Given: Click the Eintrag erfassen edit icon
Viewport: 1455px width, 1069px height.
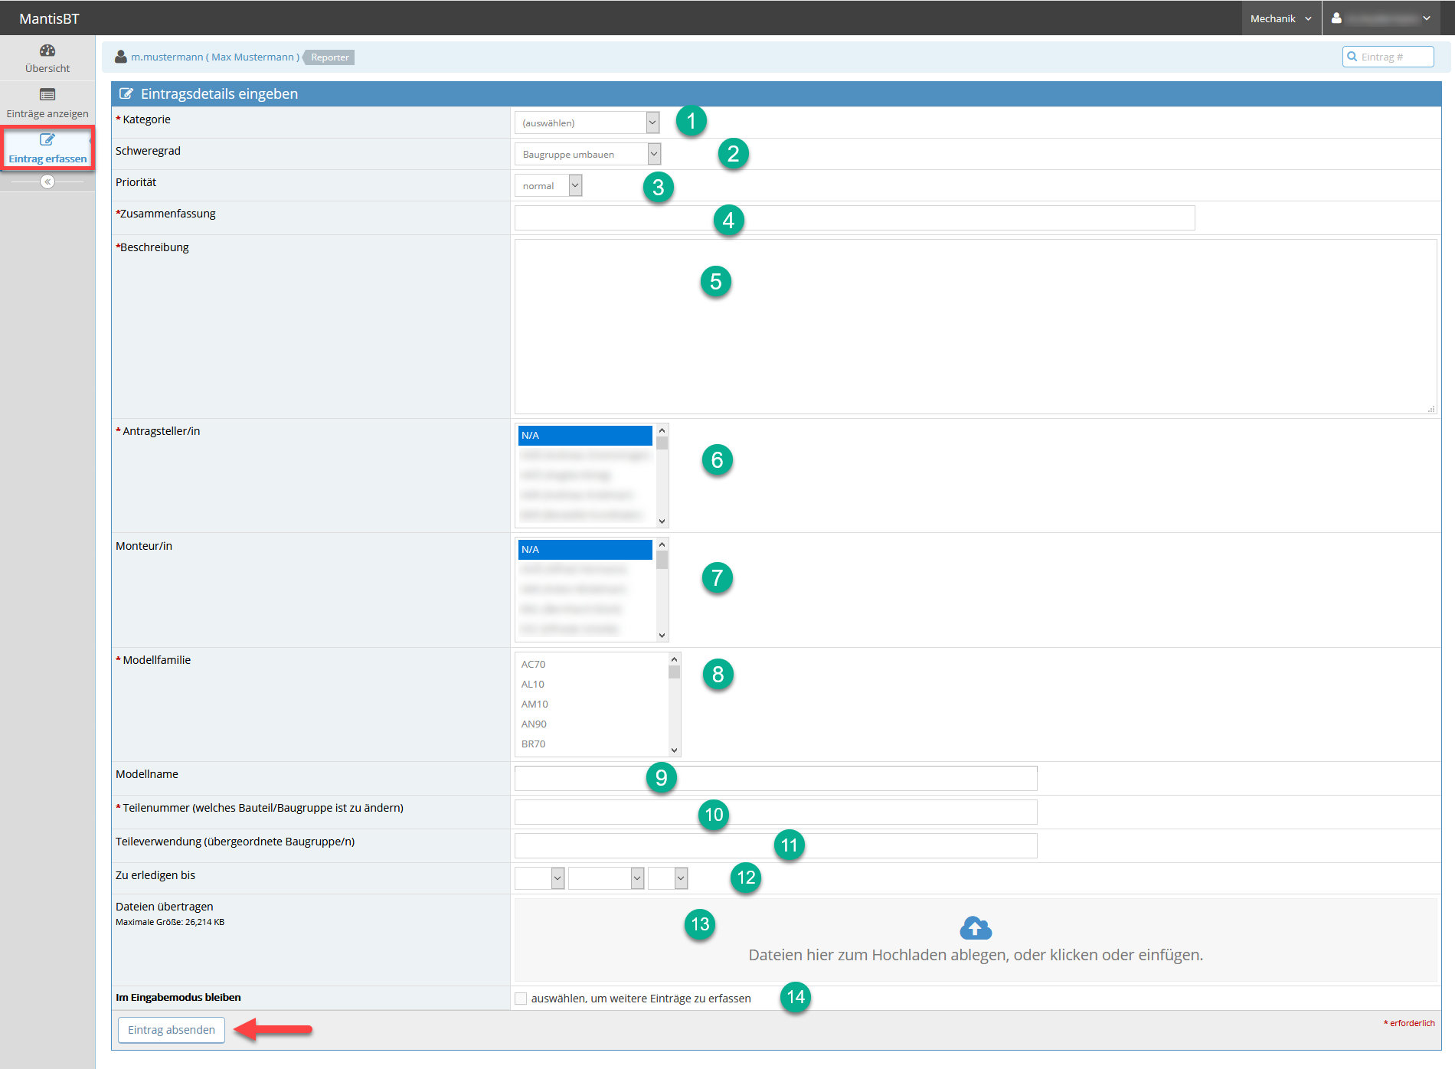Looking at the screenshot, I should coord(47,139).
